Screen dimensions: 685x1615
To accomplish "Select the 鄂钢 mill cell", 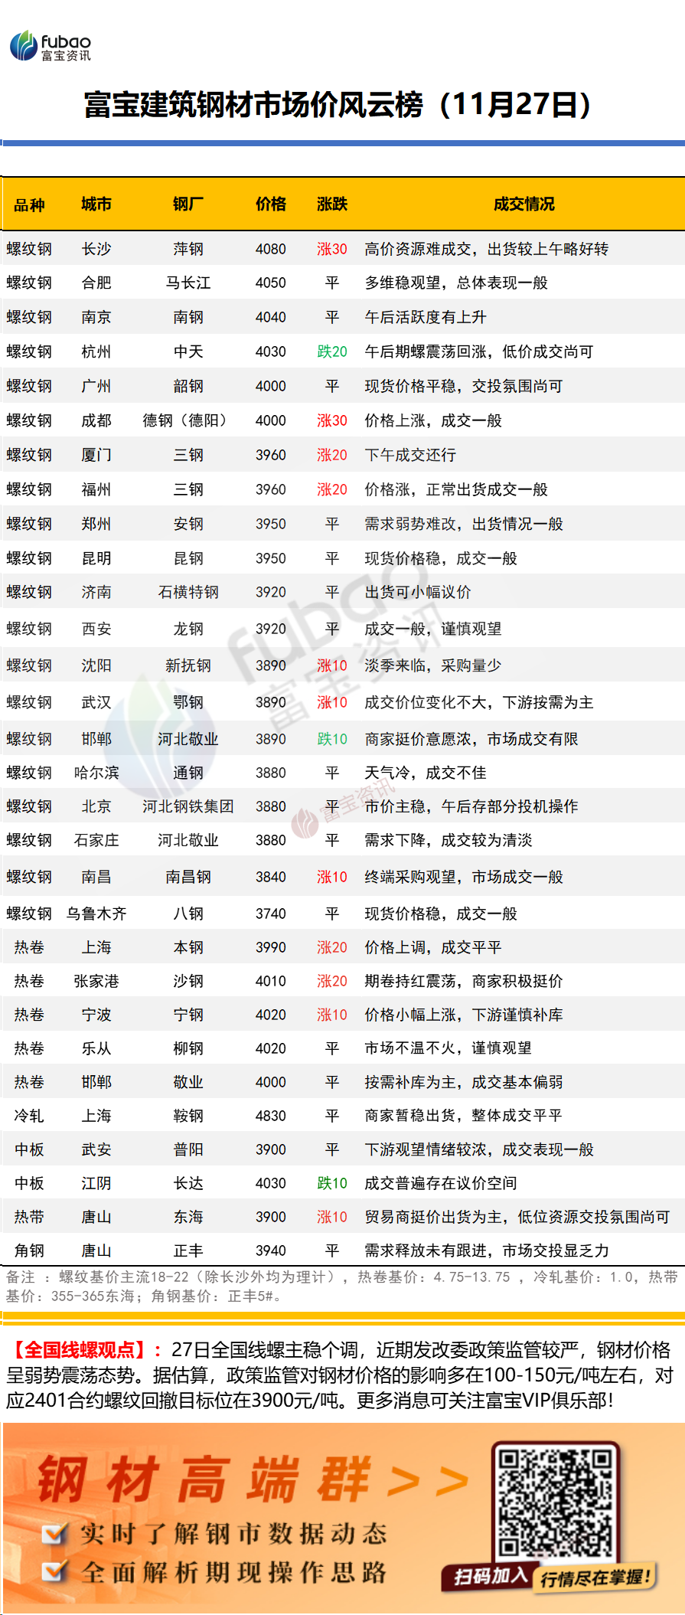I will [x=188, y=702].
